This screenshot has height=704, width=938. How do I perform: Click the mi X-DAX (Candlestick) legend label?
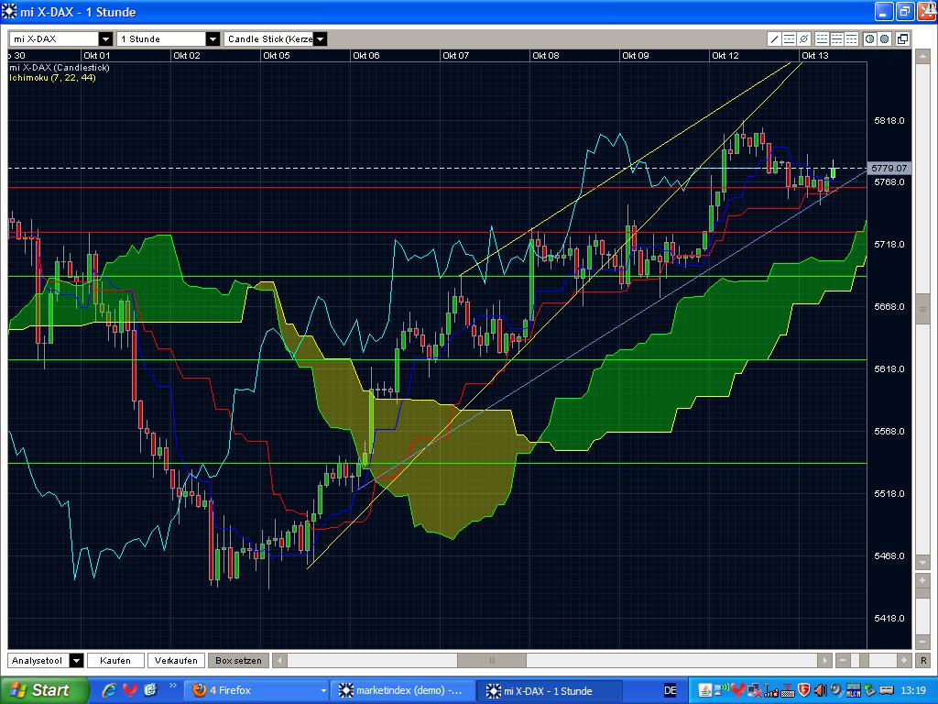coord(60,68)
